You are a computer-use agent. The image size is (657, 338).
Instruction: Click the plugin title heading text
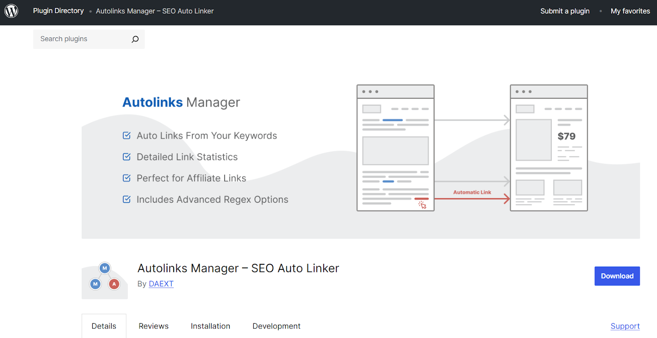click(238, 268)
